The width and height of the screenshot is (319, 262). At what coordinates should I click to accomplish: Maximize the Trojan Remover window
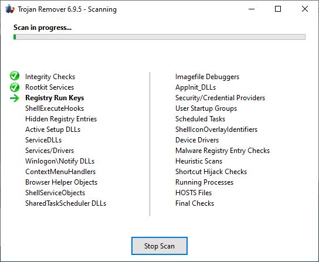click(x=278, y=9)
